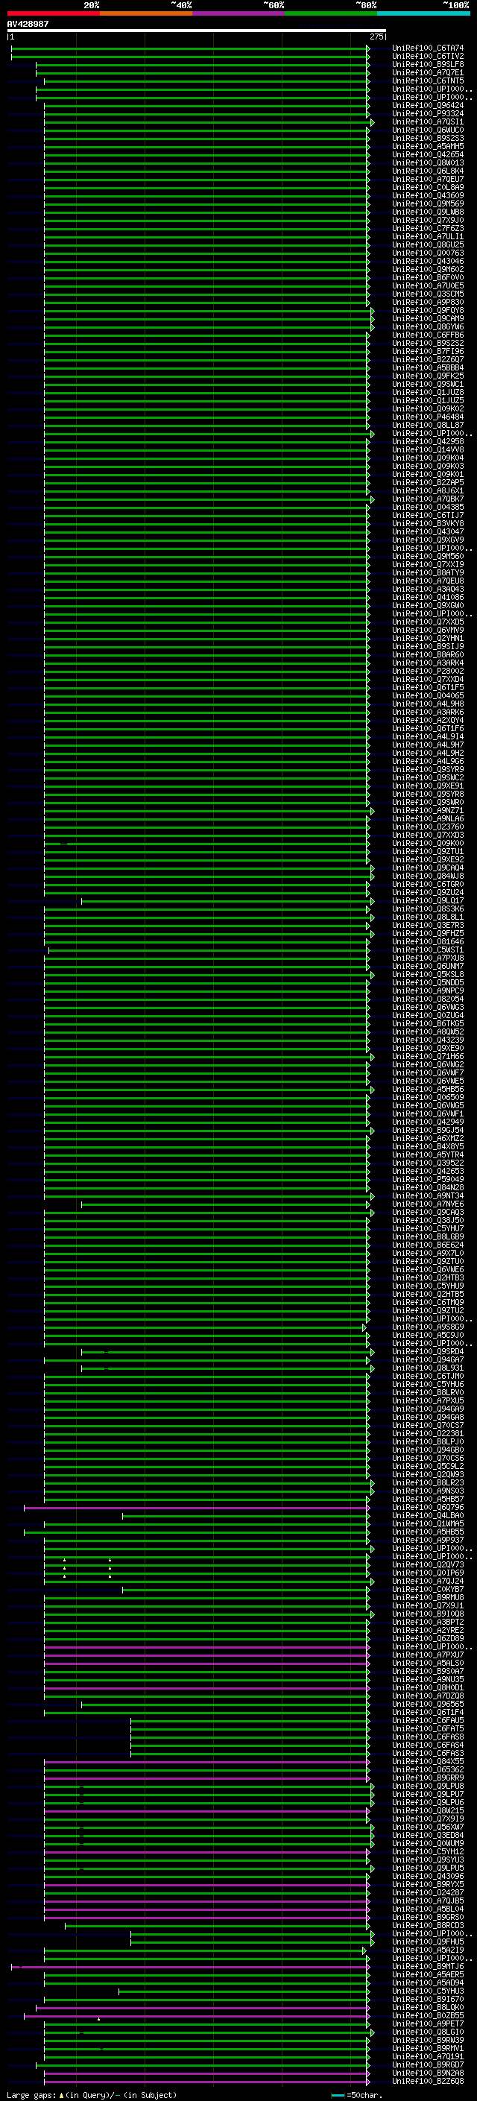
Task: Select the UniRef100_B9S2S3 entry
Action: (x=428, y=138)
